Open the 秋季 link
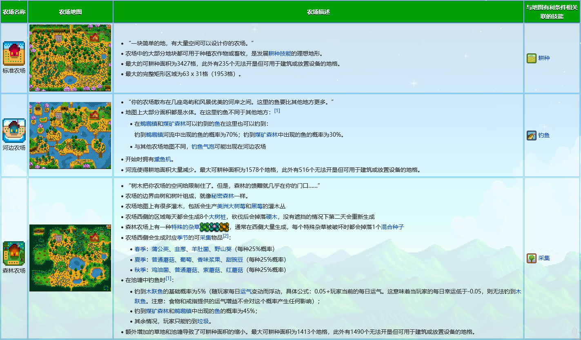Screen dimensions: 581x340 click(140, 270)
